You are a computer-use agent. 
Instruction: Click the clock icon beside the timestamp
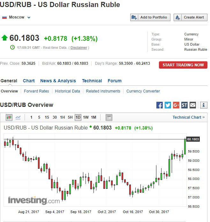tap(12, 47)
